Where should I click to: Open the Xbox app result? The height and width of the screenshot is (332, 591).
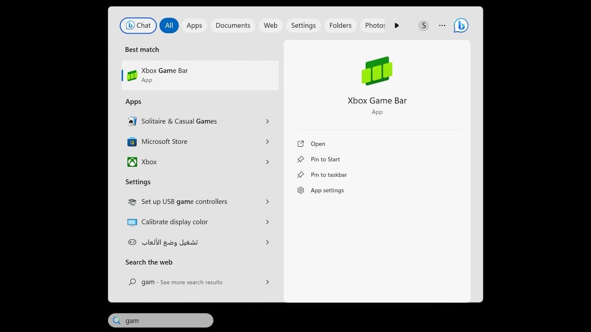click(x=200, y=162)
